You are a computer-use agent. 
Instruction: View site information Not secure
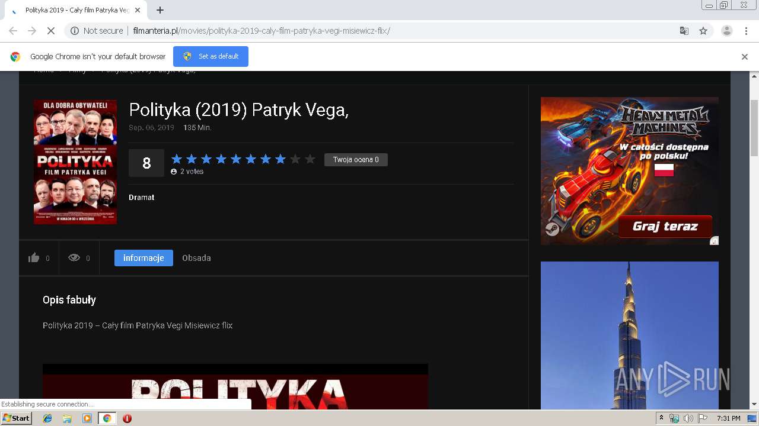[x=97, y=31]
